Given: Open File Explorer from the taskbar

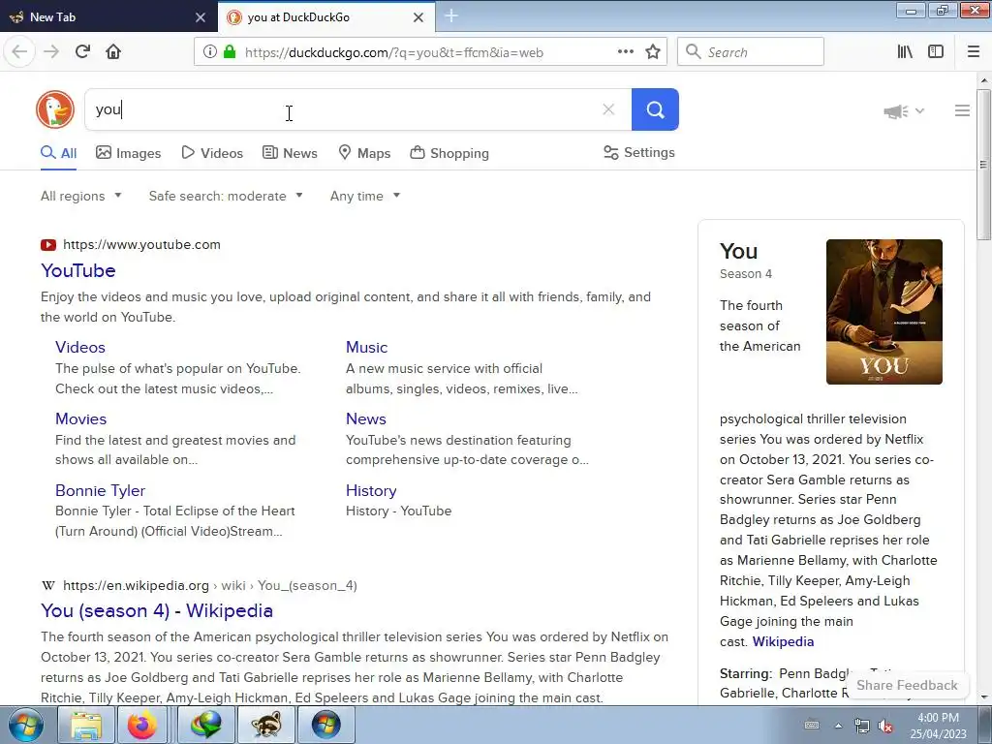Looking at the screenshot, I should (x=86, y=725).
